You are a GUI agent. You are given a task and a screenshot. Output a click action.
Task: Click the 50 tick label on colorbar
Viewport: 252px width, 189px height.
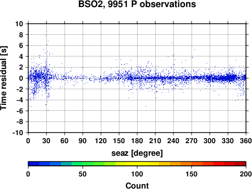[83, 174]
